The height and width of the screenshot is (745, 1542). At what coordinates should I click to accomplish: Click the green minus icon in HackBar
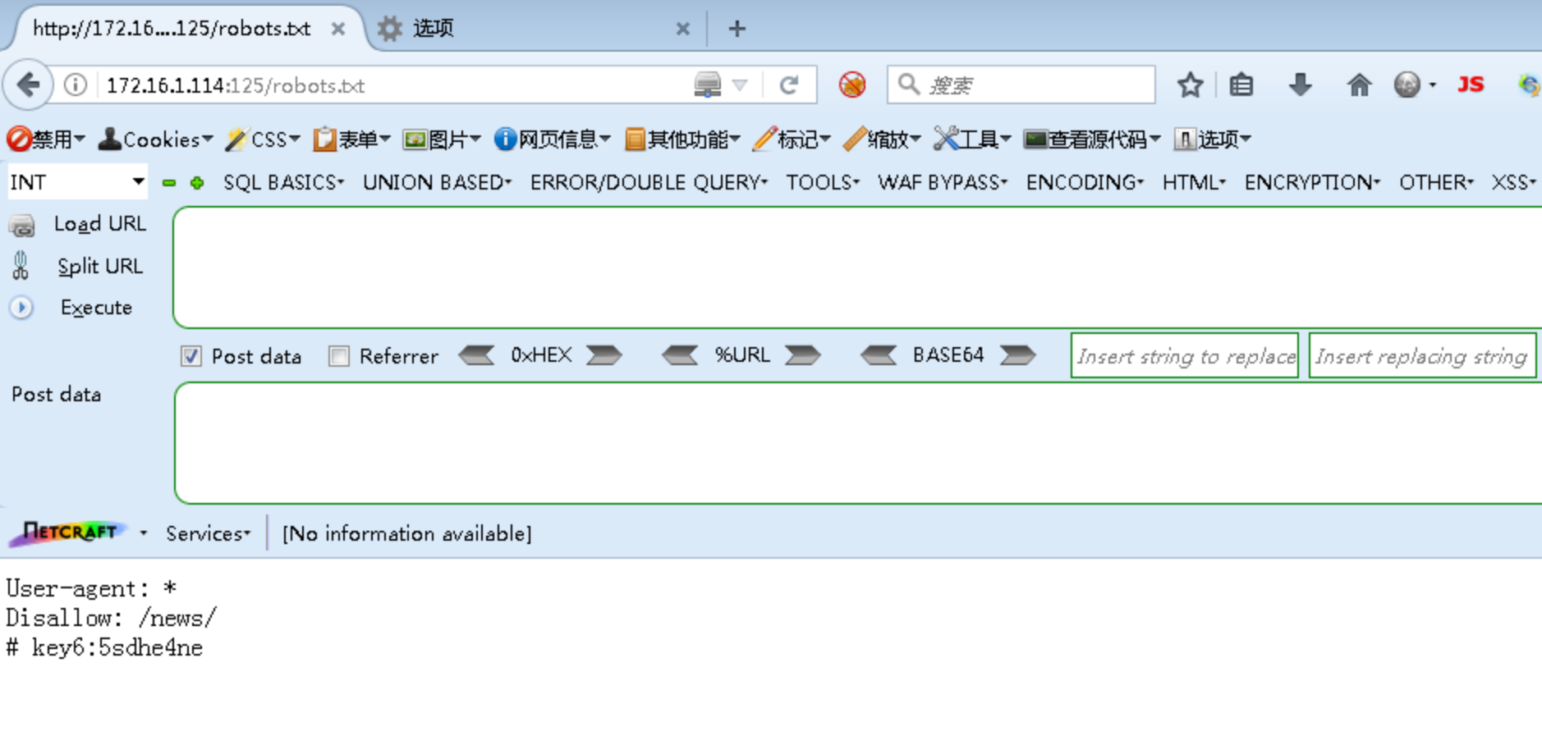pos(169,183)
